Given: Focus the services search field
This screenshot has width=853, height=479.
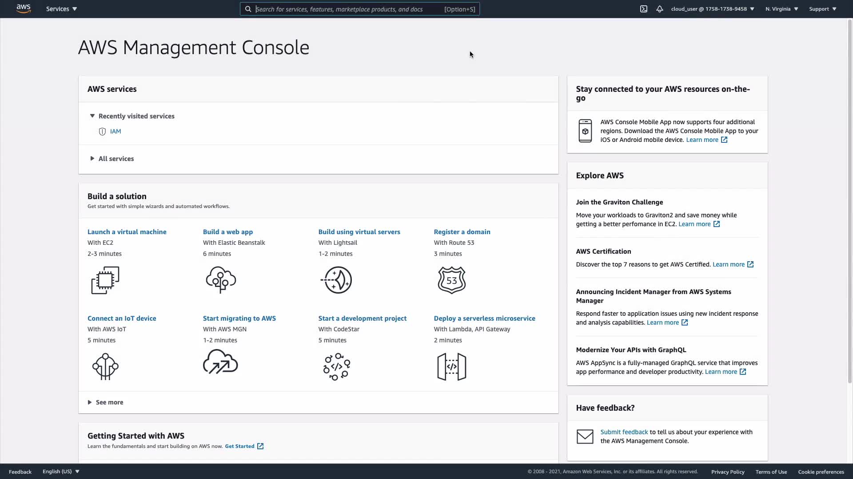Looking at the screenshot, I should [347, 9].
